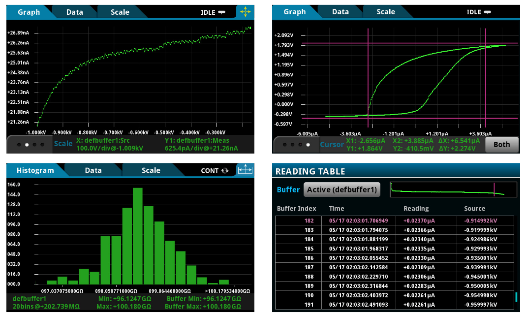Screen dimensions: 526x316
Task: Switch to the Scale tab in the Histogram panel
Action: click(151, 170)
